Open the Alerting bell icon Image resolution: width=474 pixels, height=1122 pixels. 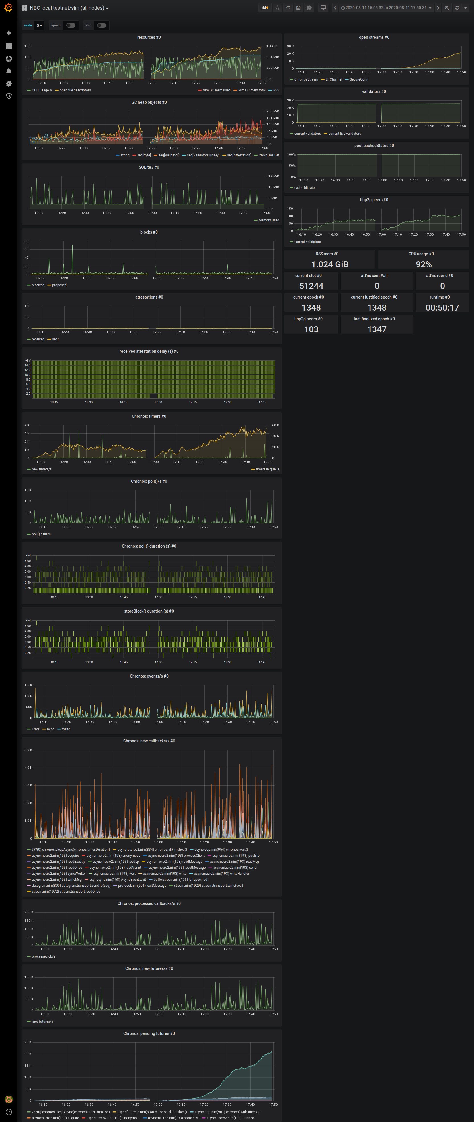coord(8,71)
